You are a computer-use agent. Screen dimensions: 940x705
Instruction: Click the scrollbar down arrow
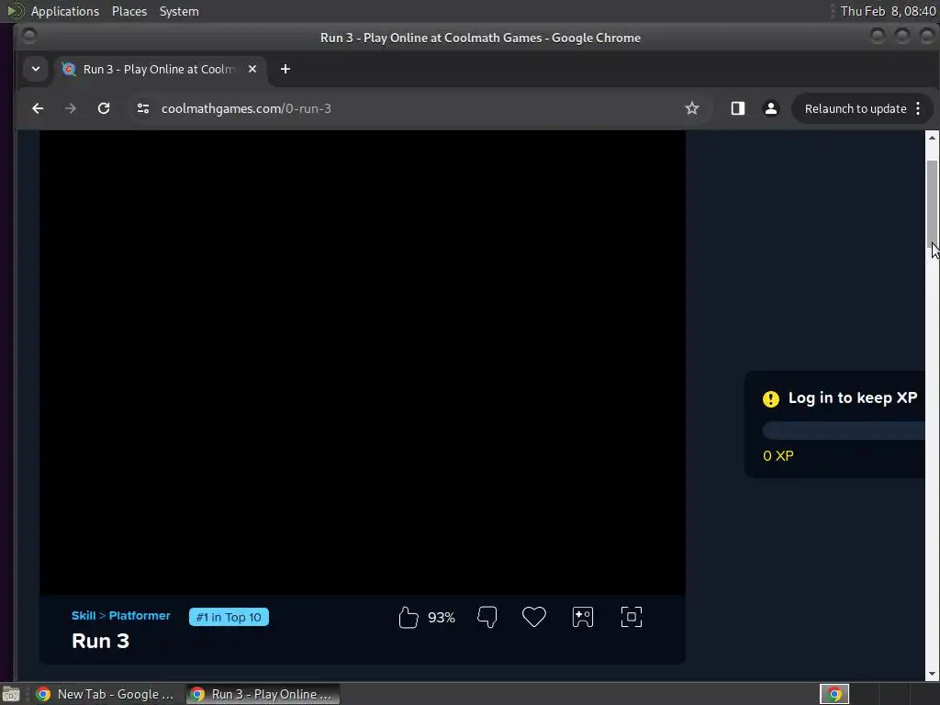[932, 675]
